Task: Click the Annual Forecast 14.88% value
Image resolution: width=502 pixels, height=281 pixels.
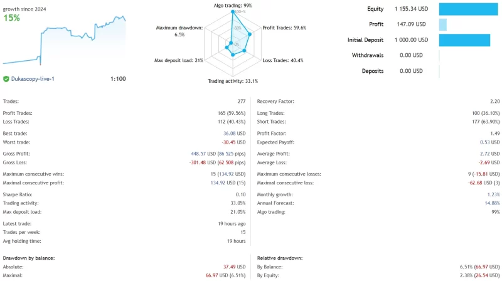Action: (x=492, y=203)
